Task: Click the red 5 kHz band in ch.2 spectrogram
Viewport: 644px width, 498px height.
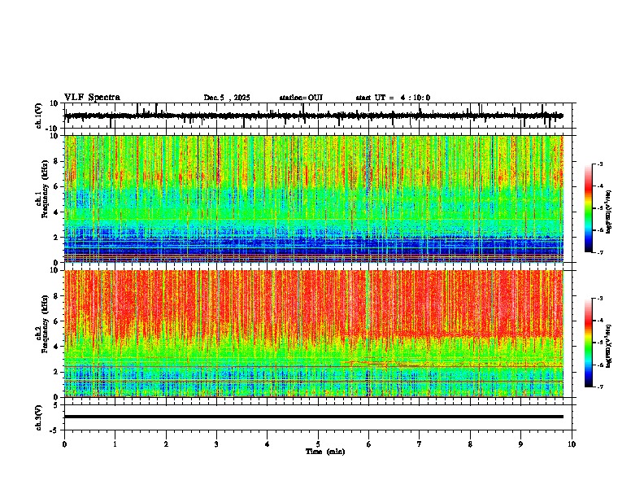Action: (452, 334)
